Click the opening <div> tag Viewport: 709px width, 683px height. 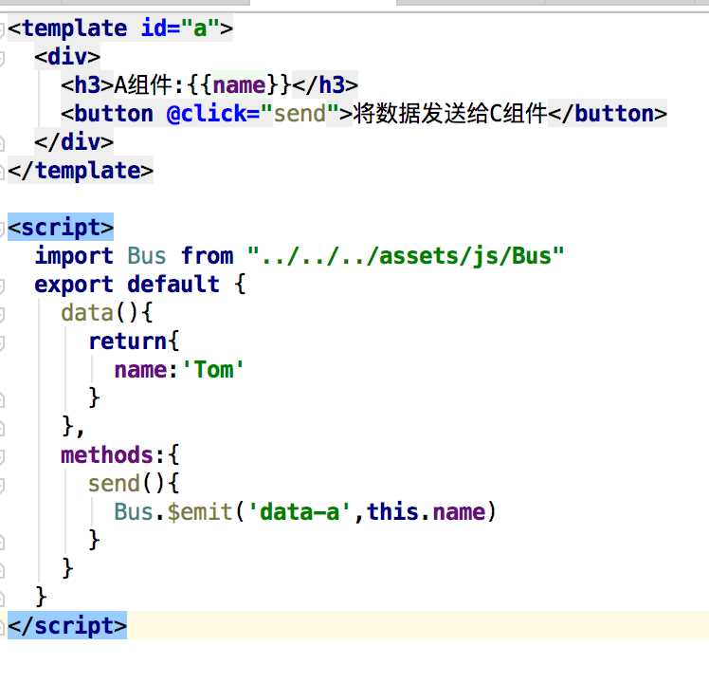pos(67,57)
